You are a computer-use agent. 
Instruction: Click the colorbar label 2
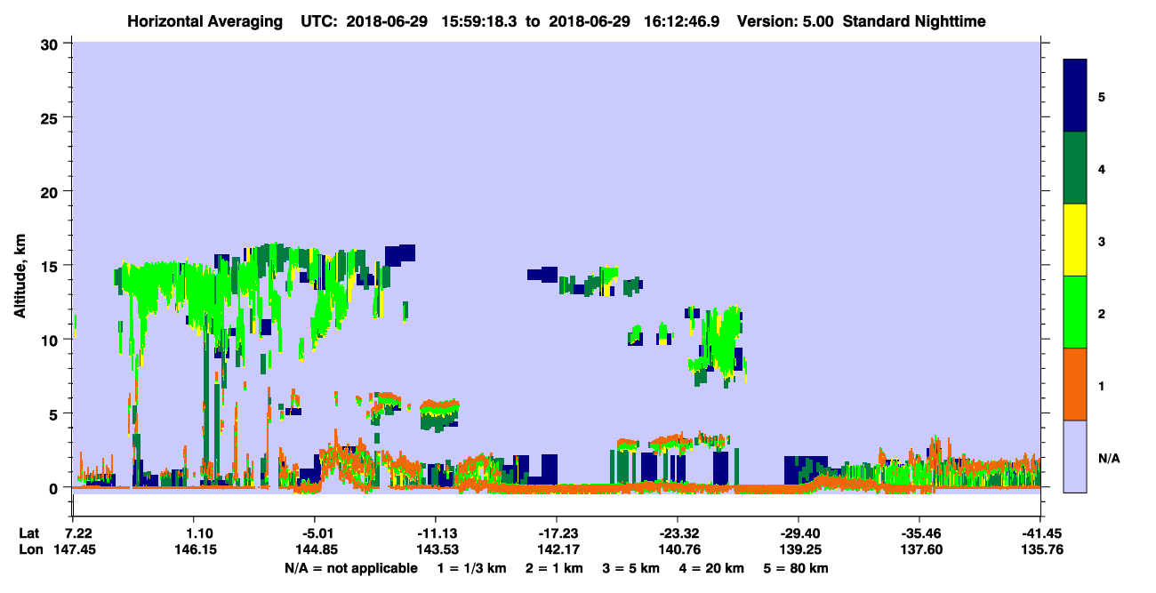[x=1102, y=313]
